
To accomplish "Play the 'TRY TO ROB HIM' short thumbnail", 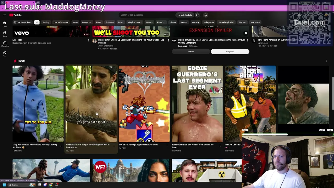I will [38, 104].
